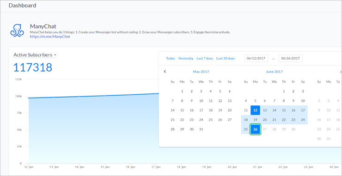
Task: Pick June 18 in the calendar
Action: click(x=245, y=120)
